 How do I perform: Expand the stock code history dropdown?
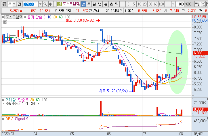point(41,4)
